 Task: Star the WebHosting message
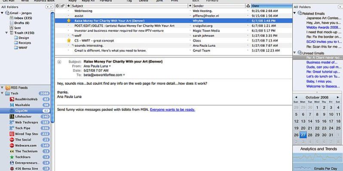click(68, 11)
